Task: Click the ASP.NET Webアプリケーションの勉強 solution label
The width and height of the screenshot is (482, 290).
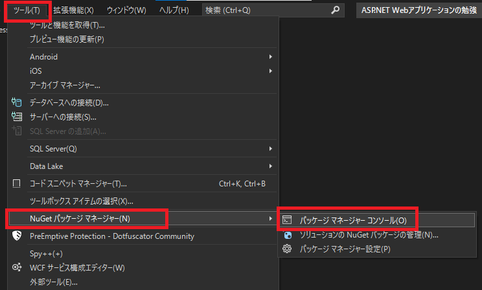Action: [x=419, y=10]
